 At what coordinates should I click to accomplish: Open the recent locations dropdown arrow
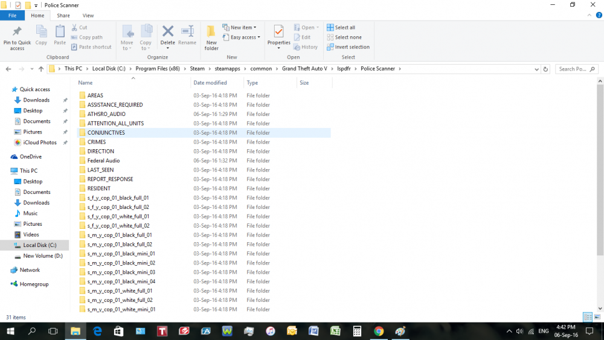[x=31, y=69]
